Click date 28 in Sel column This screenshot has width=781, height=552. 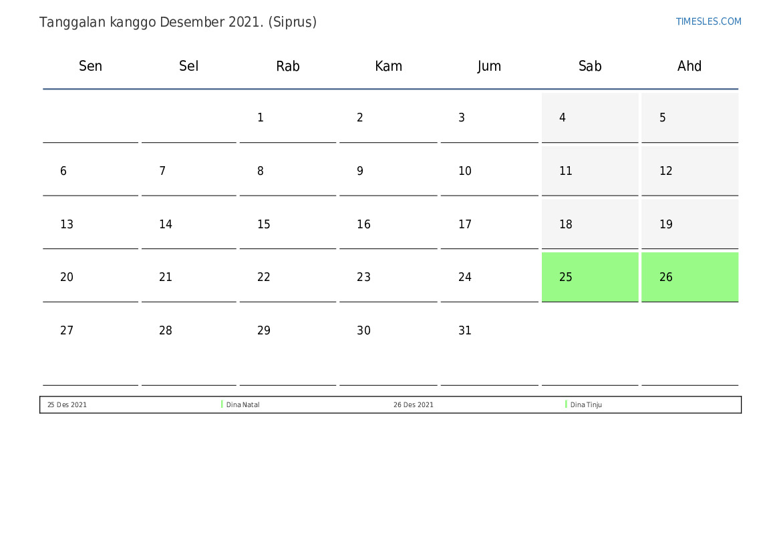[x=166, y=331]
